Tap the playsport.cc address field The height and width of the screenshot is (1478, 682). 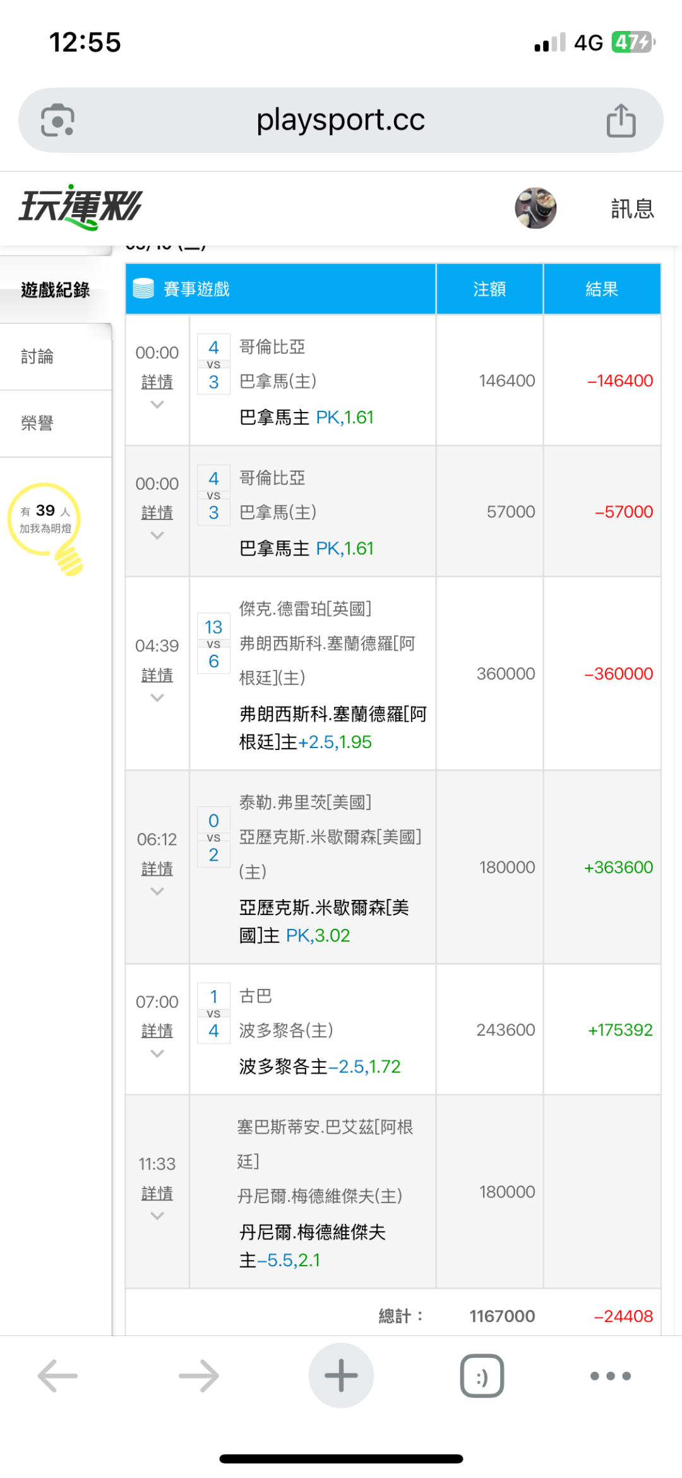340,120
